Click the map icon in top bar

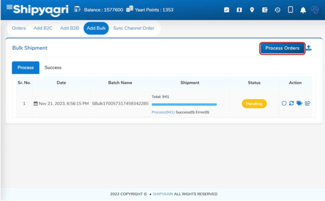pyautogui.click(x=239, y=10)
